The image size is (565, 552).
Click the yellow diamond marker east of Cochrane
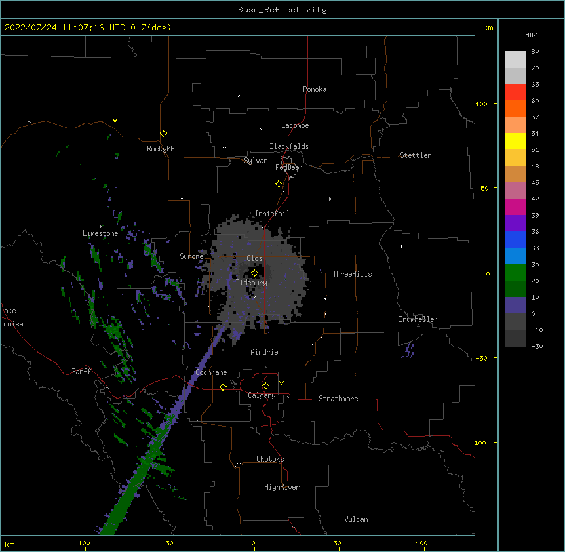click(223, 387)
